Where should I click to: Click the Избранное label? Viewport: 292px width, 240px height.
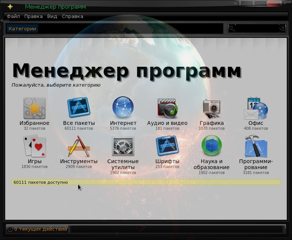click(35, 123)
